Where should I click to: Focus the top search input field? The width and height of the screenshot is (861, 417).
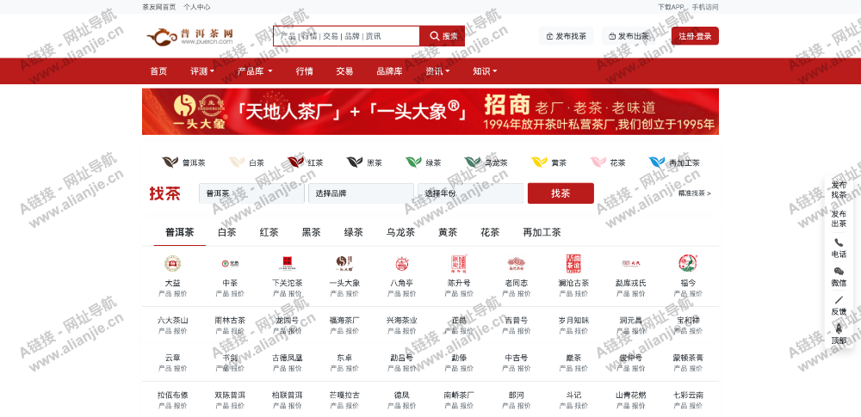346,36
